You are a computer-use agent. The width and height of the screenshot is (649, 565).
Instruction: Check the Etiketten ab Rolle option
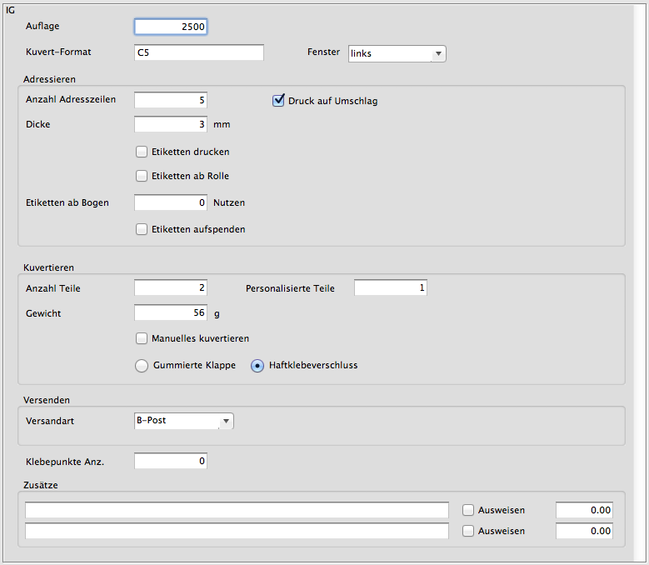pyautogui.click(x=142, y=176)
